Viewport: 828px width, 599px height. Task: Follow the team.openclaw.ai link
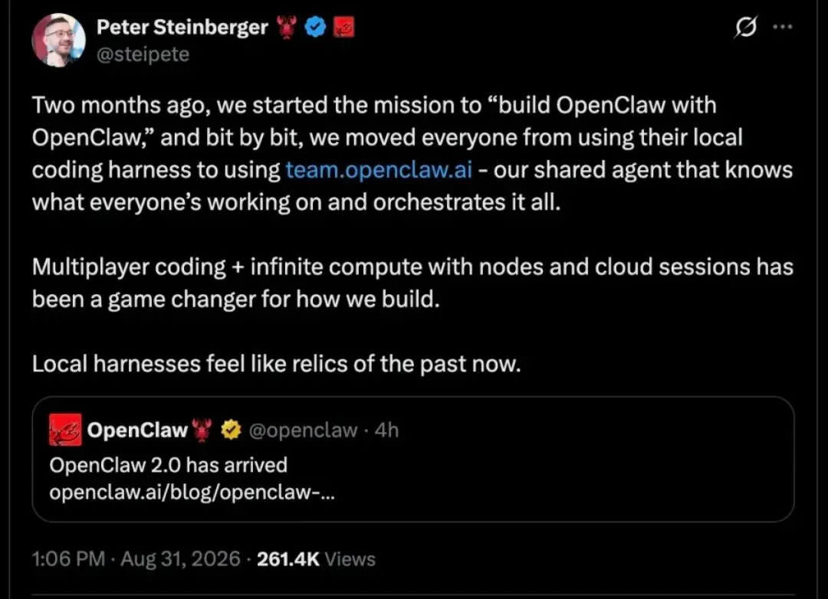pyautogui.click(x=379, y=170)
